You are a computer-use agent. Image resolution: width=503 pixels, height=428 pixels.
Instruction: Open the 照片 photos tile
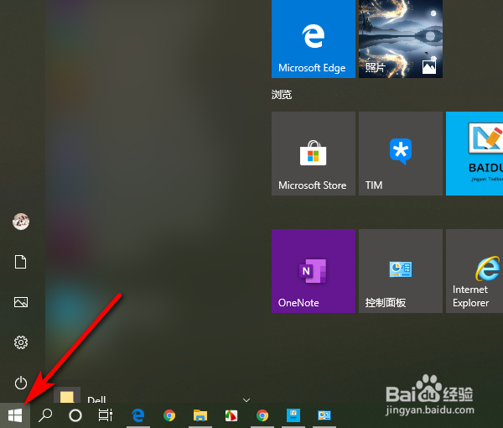pyautogui.click(x=401, y=39)
